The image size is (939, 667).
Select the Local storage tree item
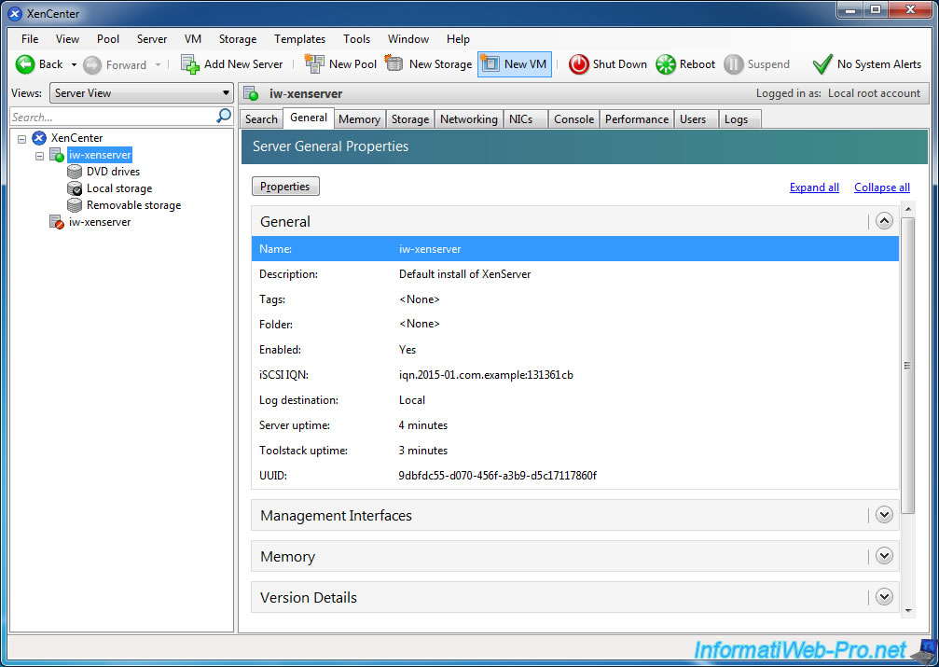(119, 188)
